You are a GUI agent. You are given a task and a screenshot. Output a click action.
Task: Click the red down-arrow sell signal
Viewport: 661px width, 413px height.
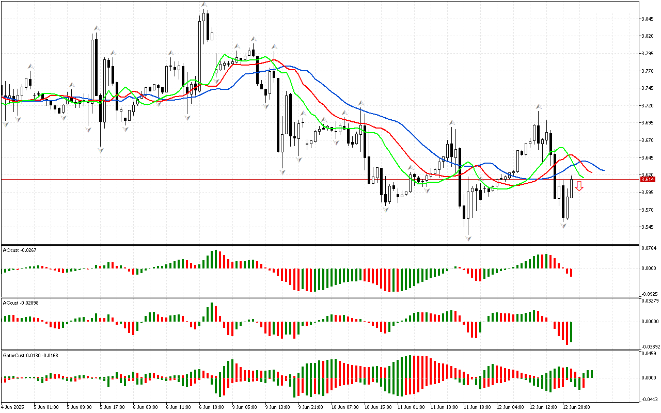(x=579, y=186)
